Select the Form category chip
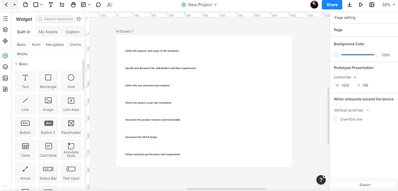The image size is (398, 191). [x=36, y=44]
